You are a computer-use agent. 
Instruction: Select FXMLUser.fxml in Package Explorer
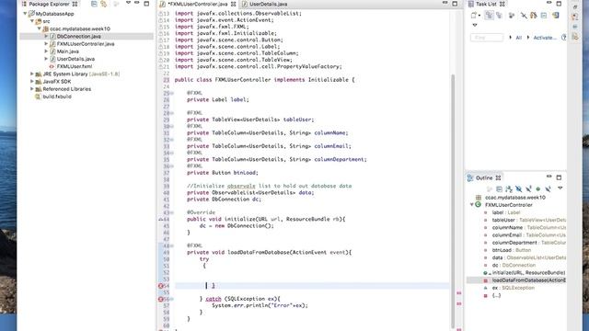75,66
